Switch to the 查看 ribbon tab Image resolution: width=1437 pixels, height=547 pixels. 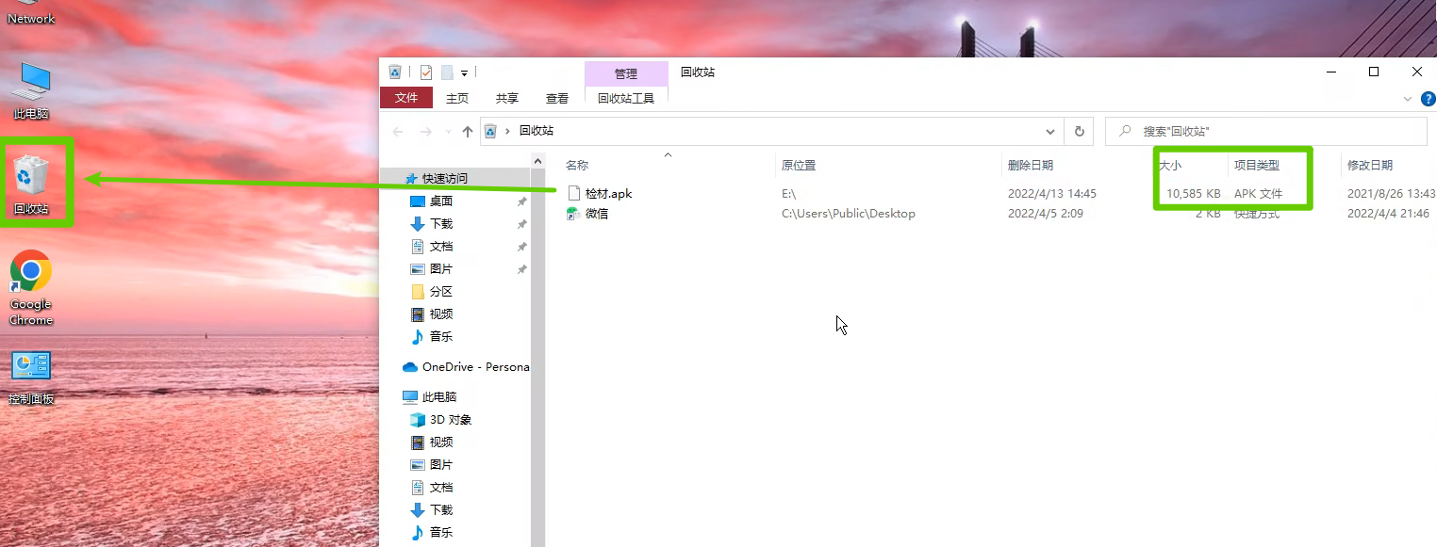557,98
